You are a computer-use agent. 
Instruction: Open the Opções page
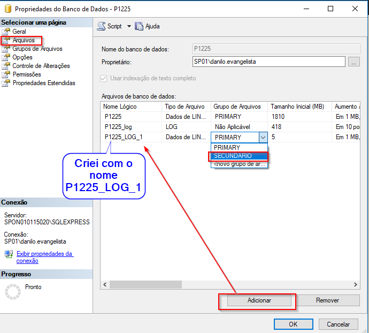click(22, 57)
